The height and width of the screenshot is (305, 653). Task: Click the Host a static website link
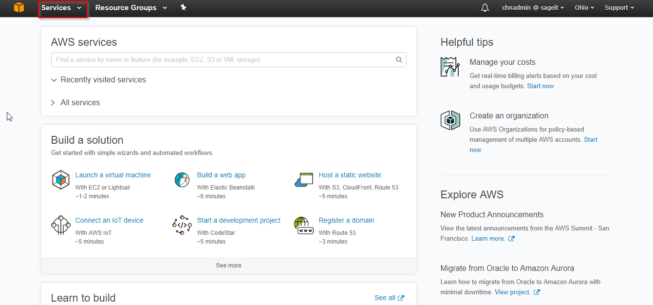[350, 175]
